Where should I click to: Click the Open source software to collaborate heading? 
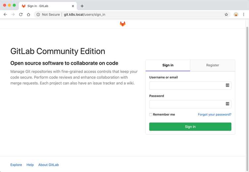tap(64, 63)
